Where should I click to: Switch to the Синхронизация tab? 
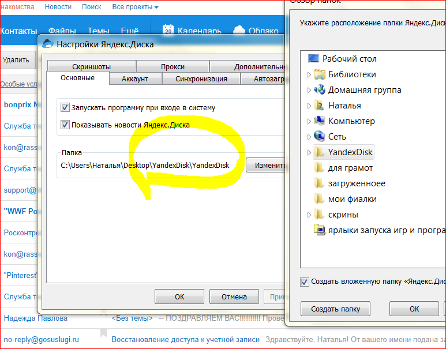[x=201, y=79]
